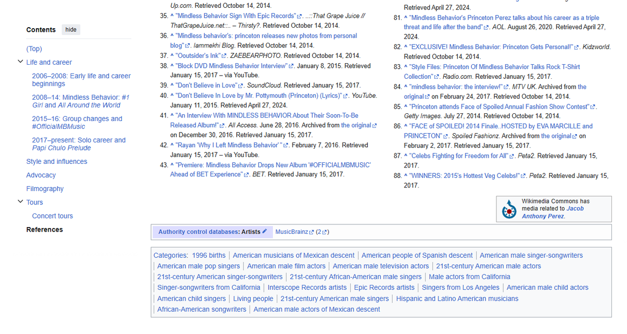Hide the Contents sidebar
Viewport: 627px width, 334px height.
(x=71, y=30)
